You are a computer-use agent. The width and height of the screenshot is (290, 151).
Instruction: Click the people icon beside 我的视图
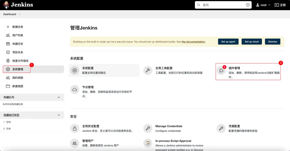pos(8,78)
